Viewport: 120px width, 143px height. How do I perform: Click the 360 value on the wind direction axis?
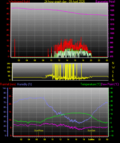pyautogui.click(x=8, y=64)
